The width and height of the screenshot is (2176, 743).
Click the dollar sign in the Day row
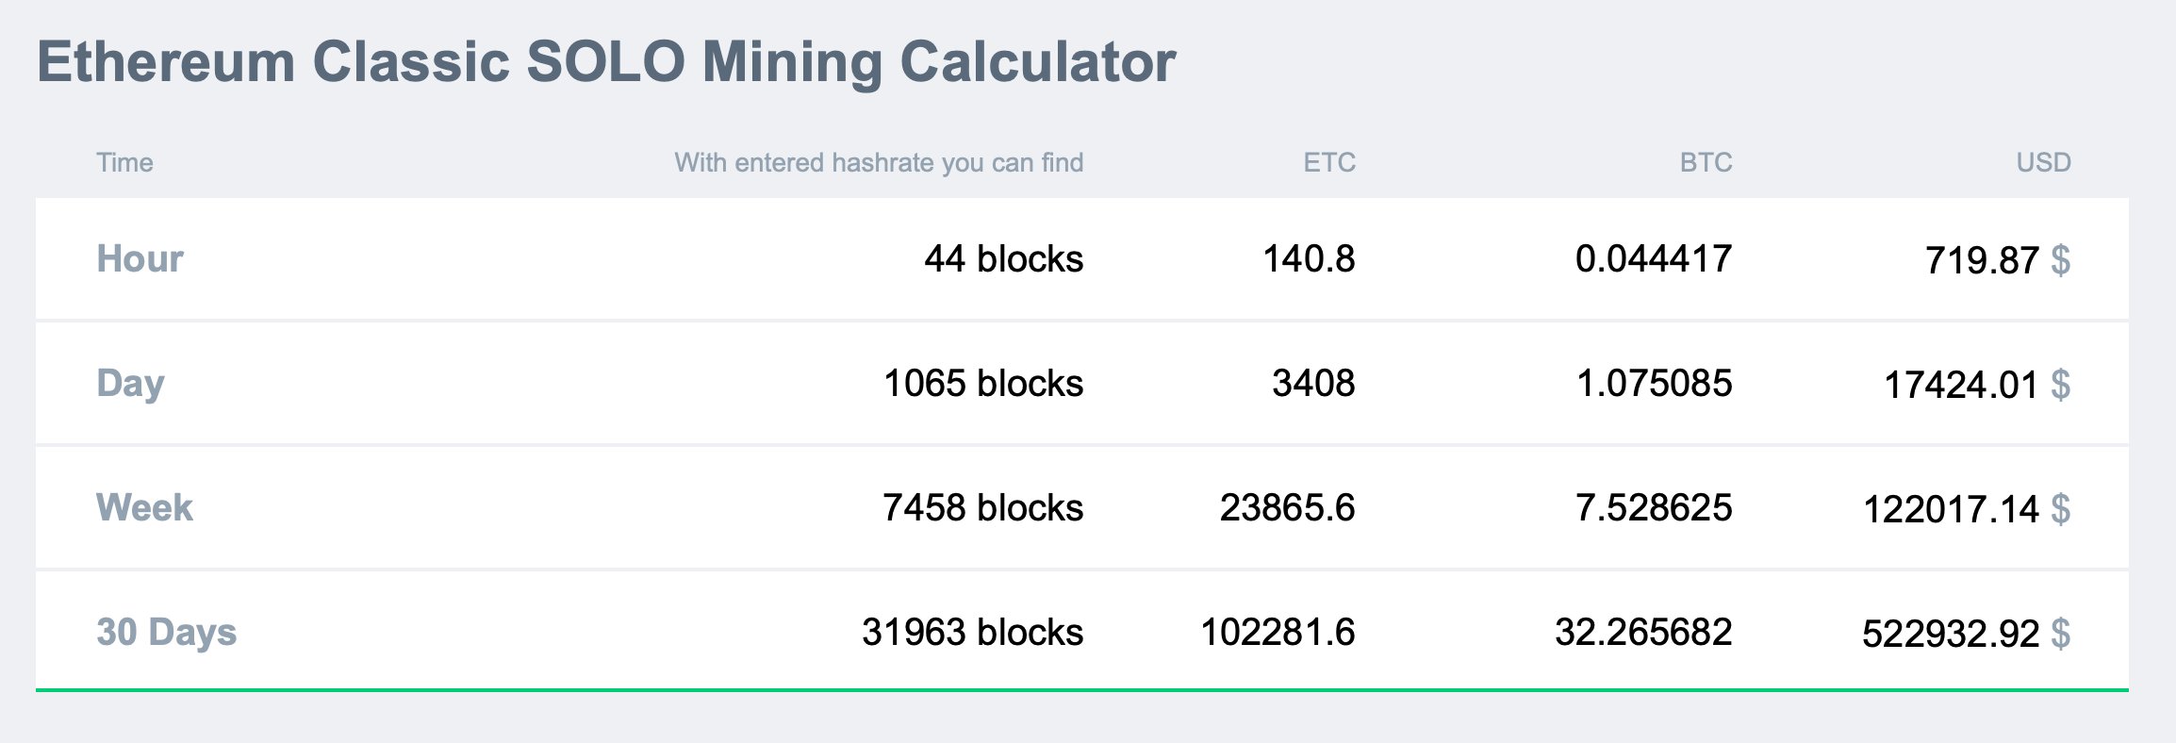2061,385
